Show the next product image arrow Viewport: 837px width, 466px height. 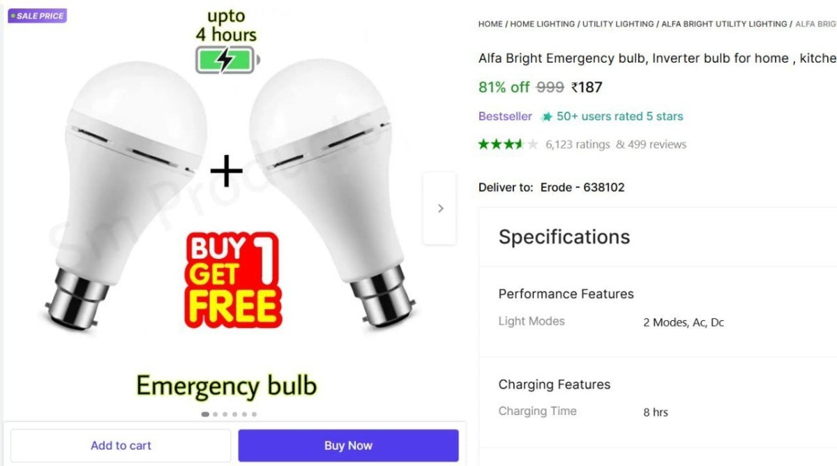point(439,208)
